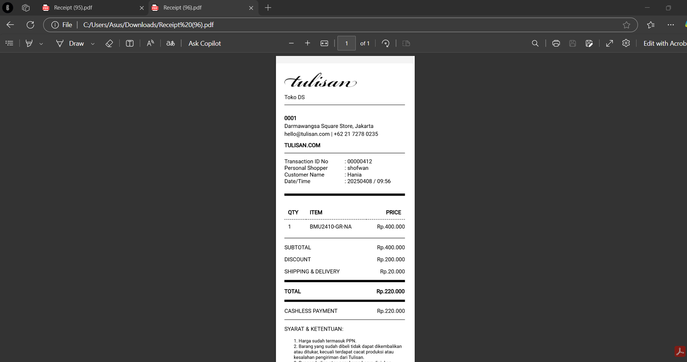687x362 pixels.
Task: Click TULISAN.COM text on receipt
Action: point(302,145)
